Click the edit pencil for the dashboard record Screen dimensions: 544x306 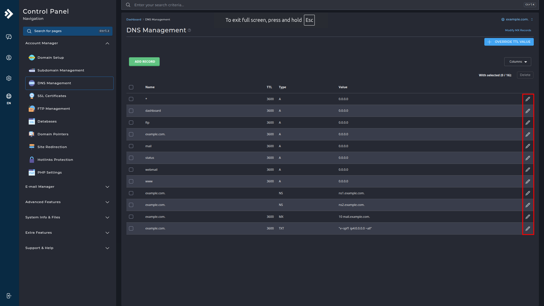(528, 111)
